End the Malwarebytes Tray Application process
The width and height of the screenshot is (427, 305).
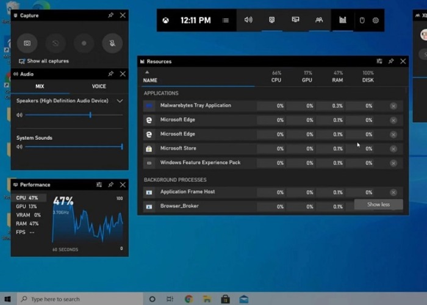coord(393,106)
